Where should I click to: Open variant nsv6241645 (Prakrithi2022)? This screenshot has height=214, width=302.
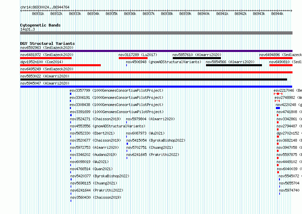[153, 155]
